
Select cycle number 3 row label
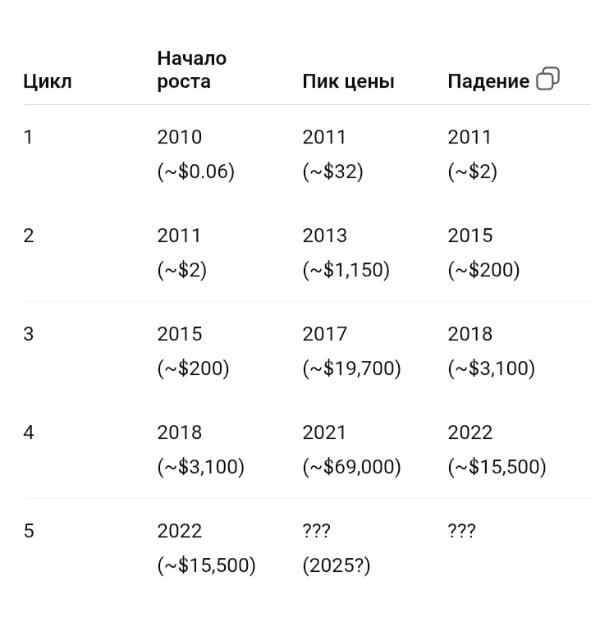point(29,335)
